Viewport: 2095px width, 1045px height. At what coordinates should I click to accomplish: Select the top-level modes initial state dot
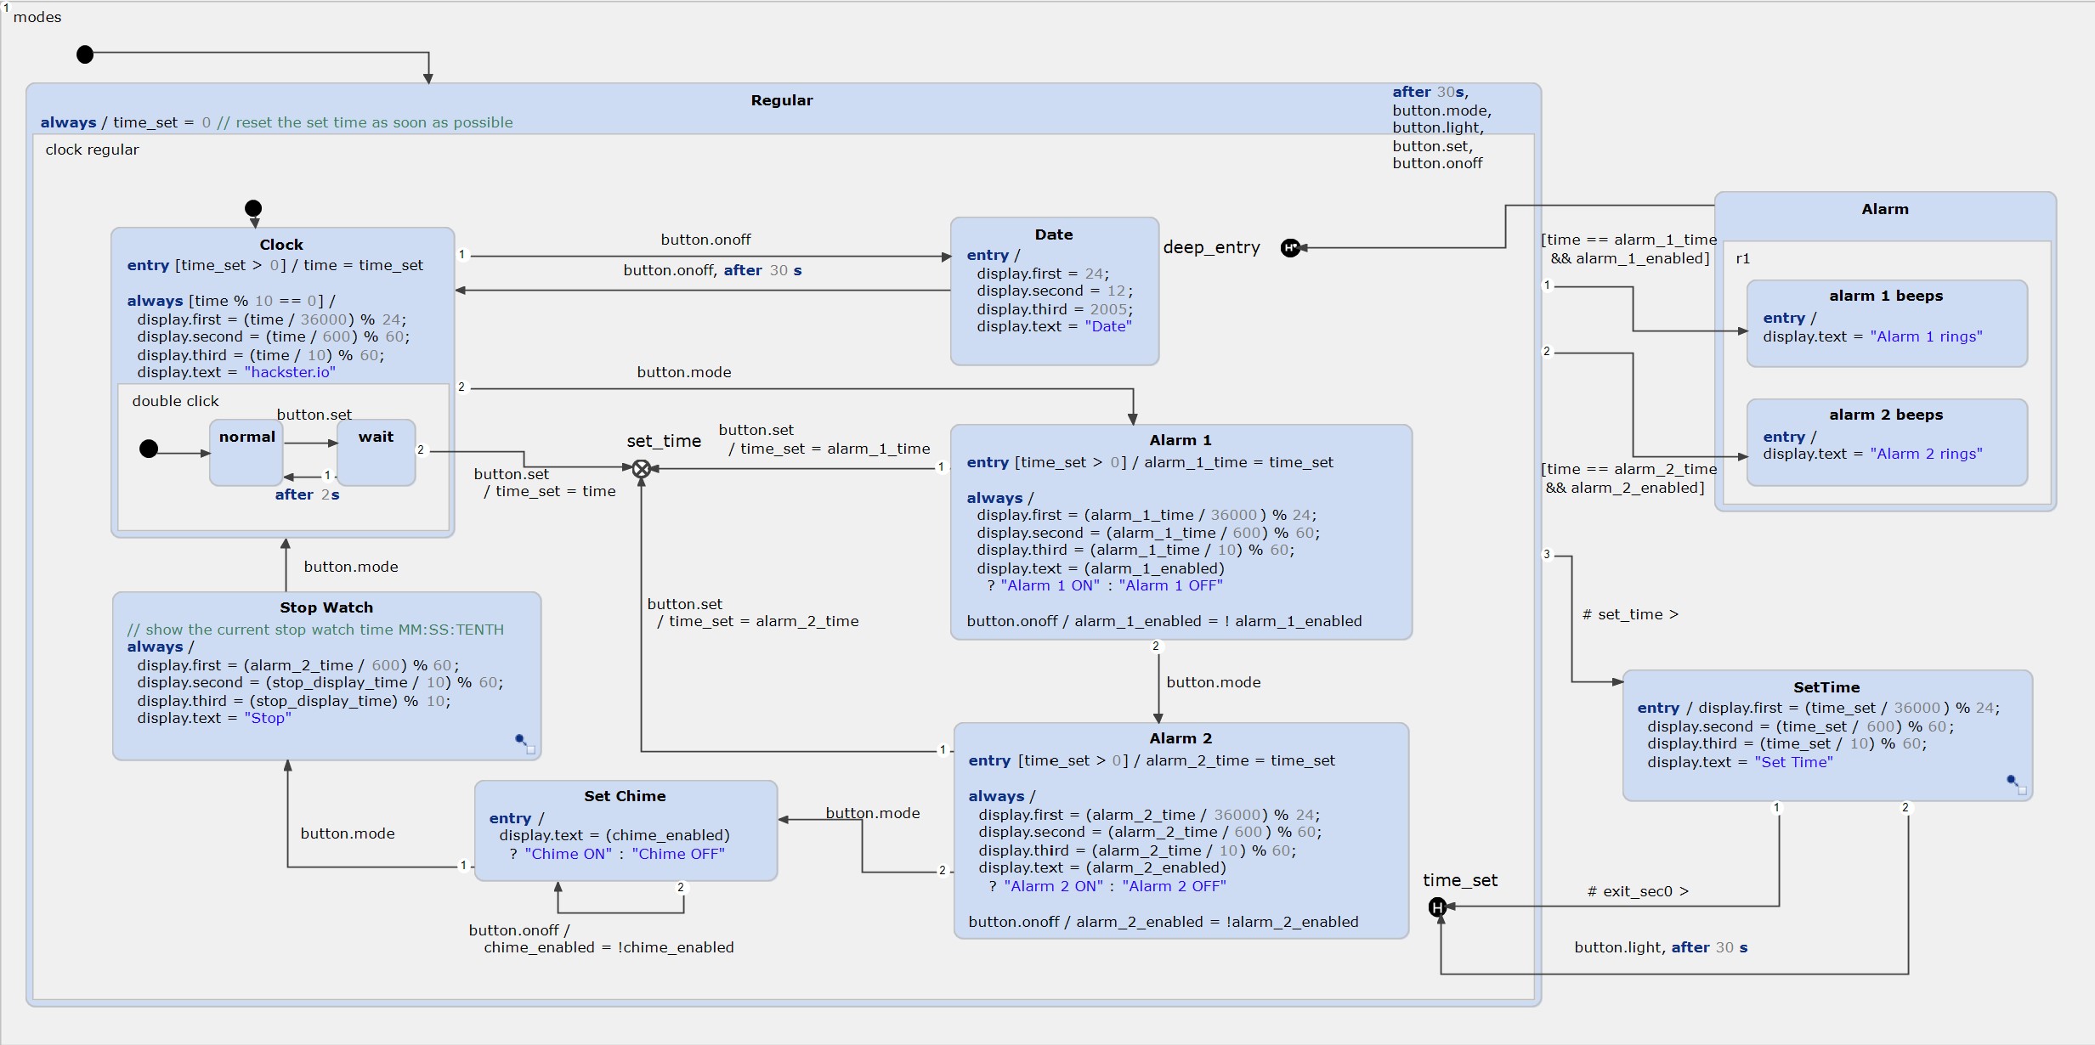[x=85, y=54]
